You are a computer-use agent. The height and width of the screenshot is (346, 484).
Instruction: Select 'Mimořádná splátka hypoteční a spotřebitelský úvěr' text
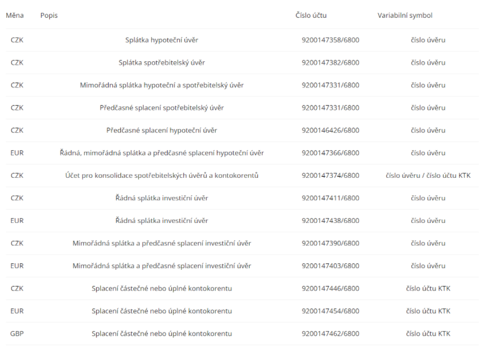(x=162, y=85)
